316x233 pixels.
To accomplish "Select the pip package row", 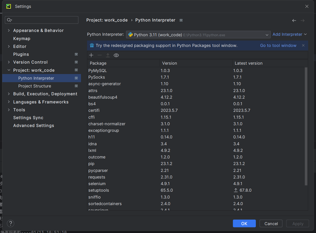I will pos(196,164).
